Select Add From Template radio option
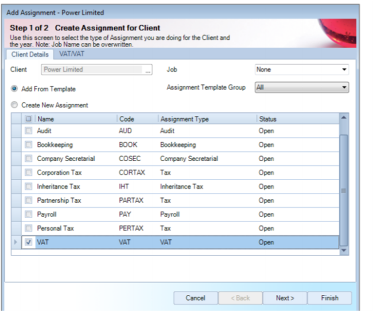373x311 pixels. (x=14, y=89)
